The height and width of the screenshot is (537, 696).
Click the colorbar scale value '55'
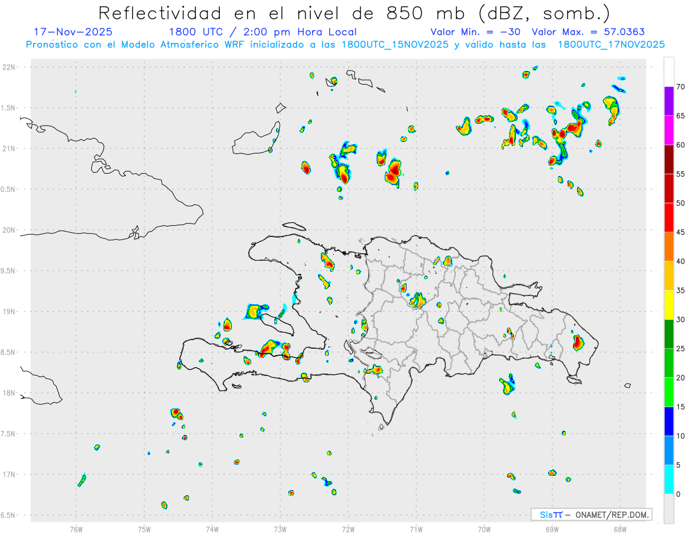coord(681,174)
